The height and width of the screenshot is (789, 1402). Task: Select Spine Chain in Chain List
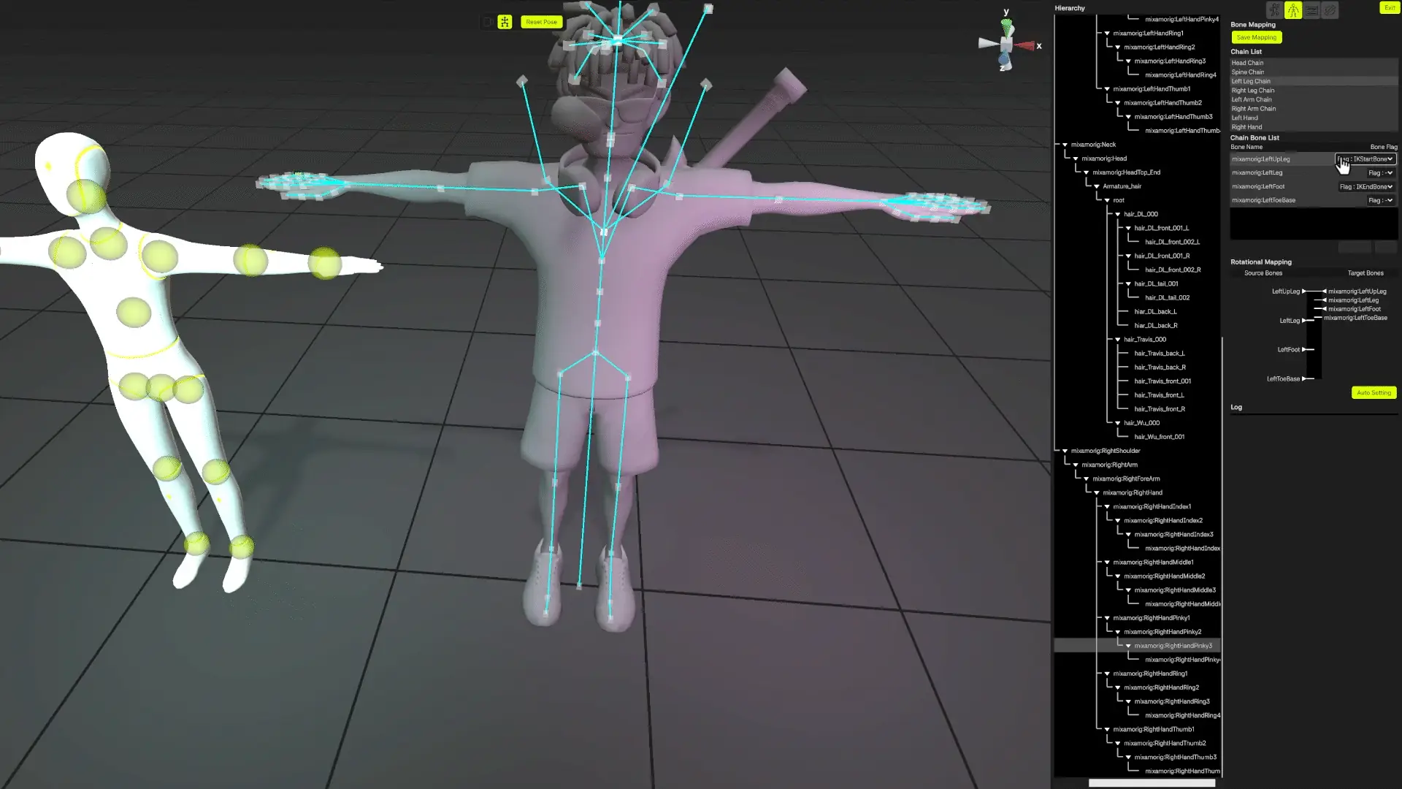click(x=1248, y=72)
